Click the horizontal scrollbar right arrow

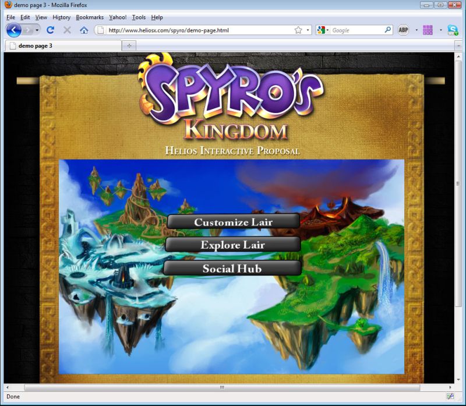point(450,387)
